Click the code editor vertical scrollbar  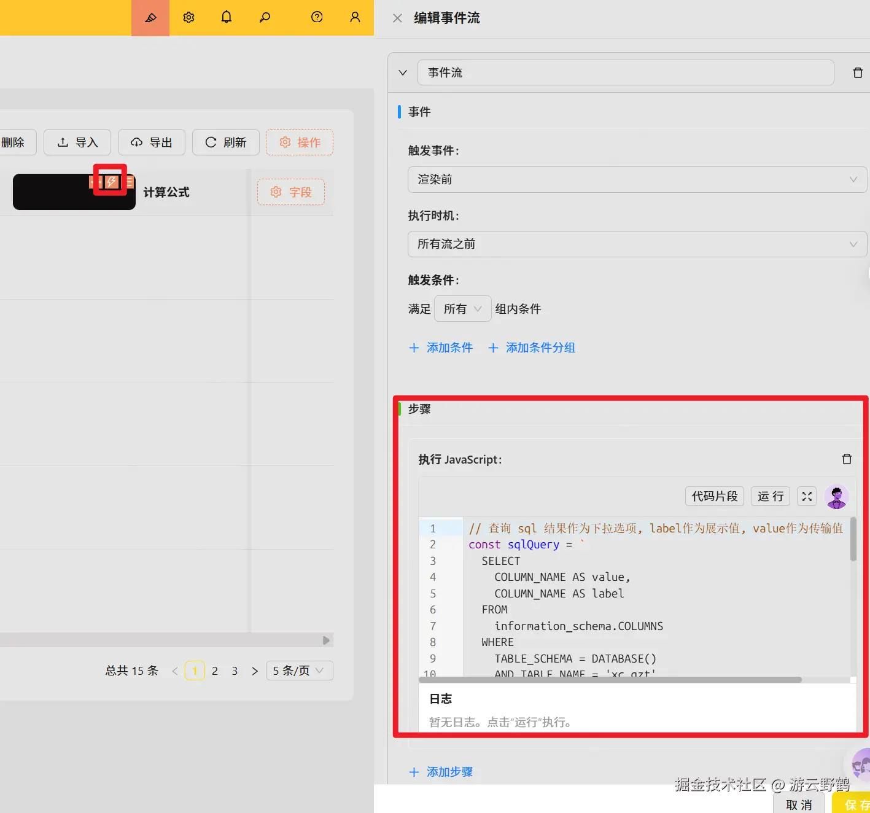coord(853,539)
